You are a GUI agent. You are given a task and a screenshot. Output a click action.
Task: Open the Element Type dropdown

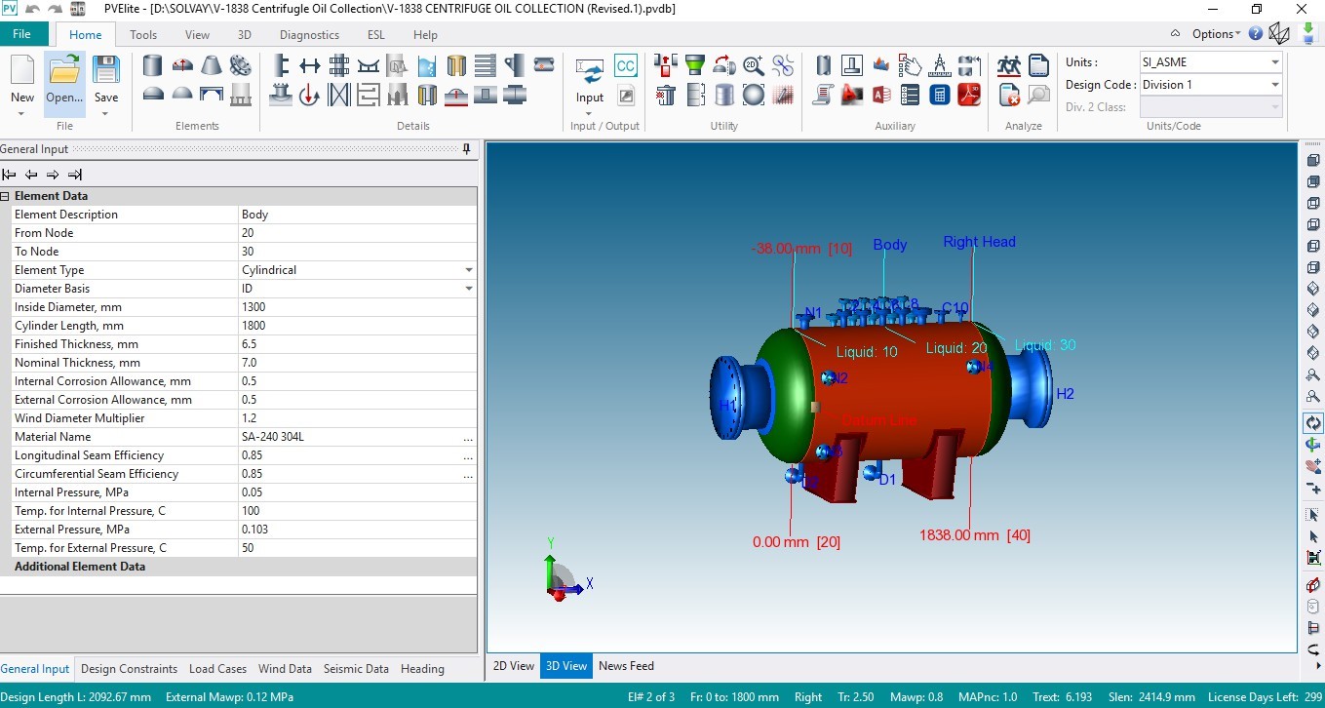pyautogui.click(x=469, y=270)
